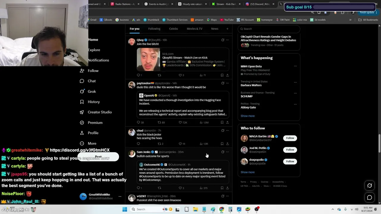Like Qboy's post
381x214 pixels.
coord(181,75)
